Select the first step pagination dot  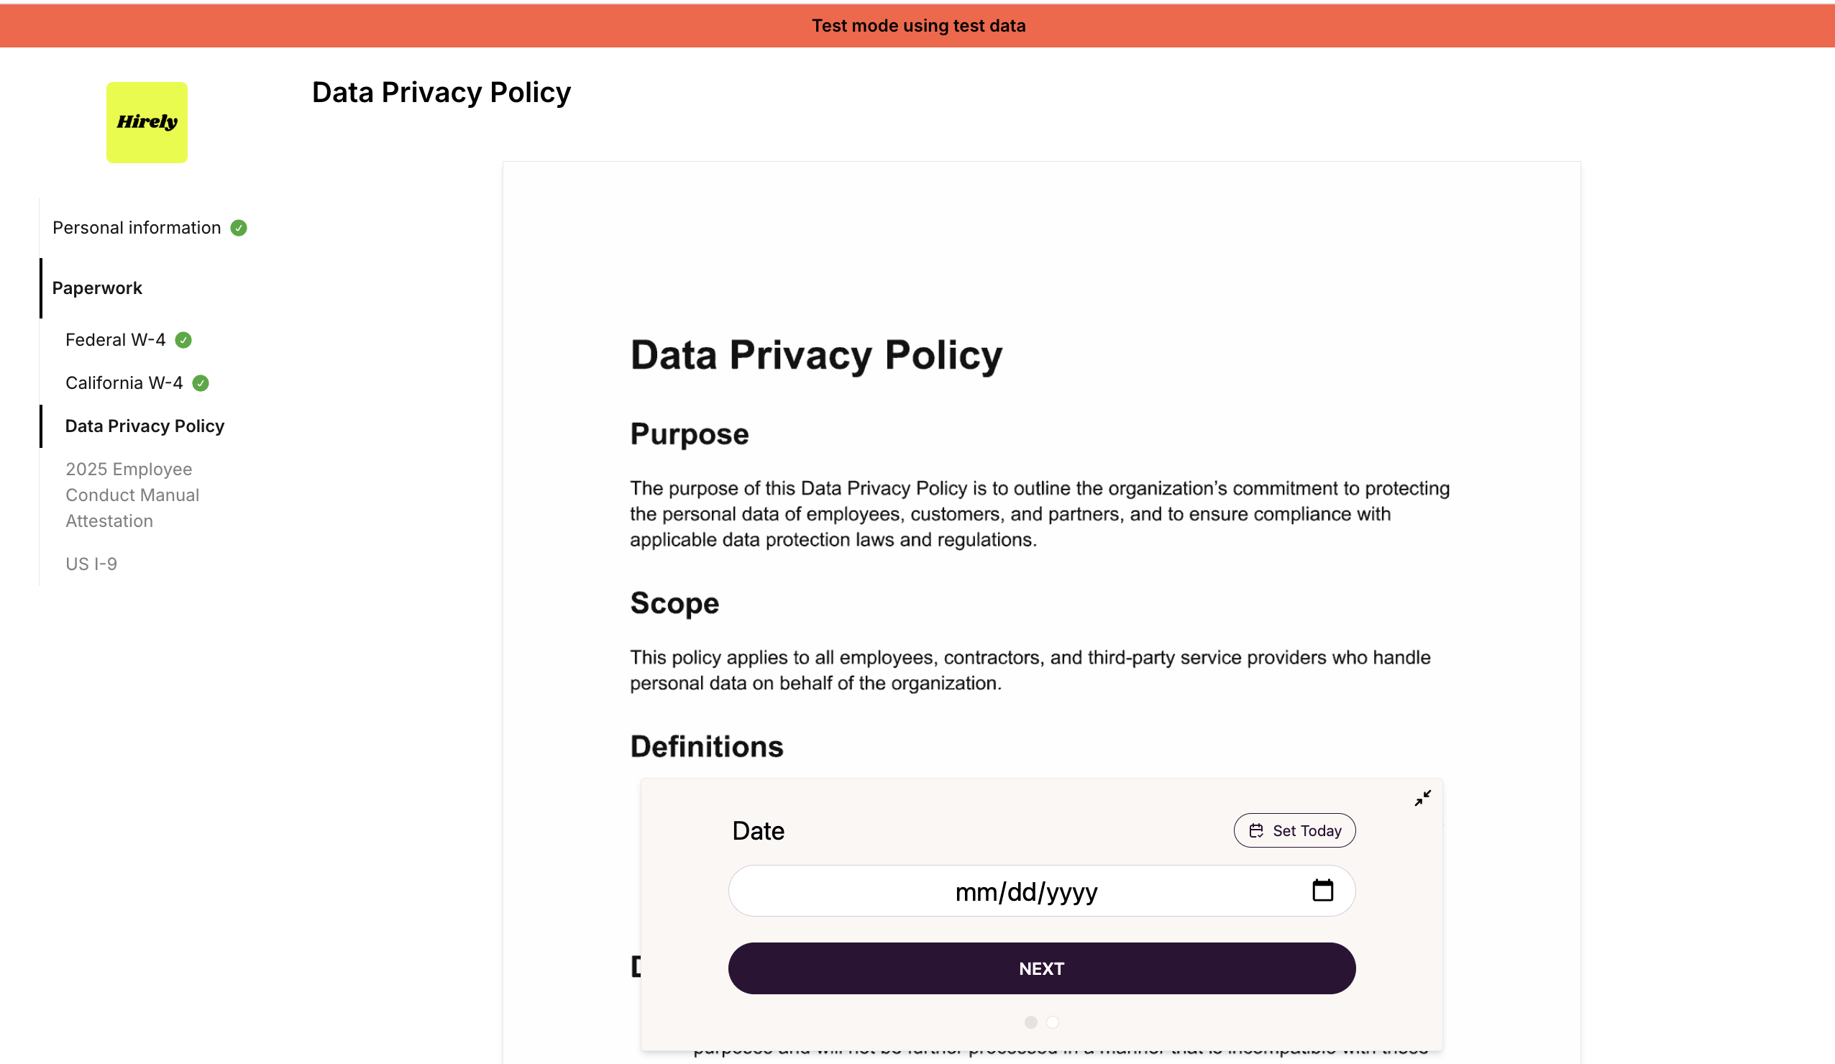(x=1030, y=1022)
